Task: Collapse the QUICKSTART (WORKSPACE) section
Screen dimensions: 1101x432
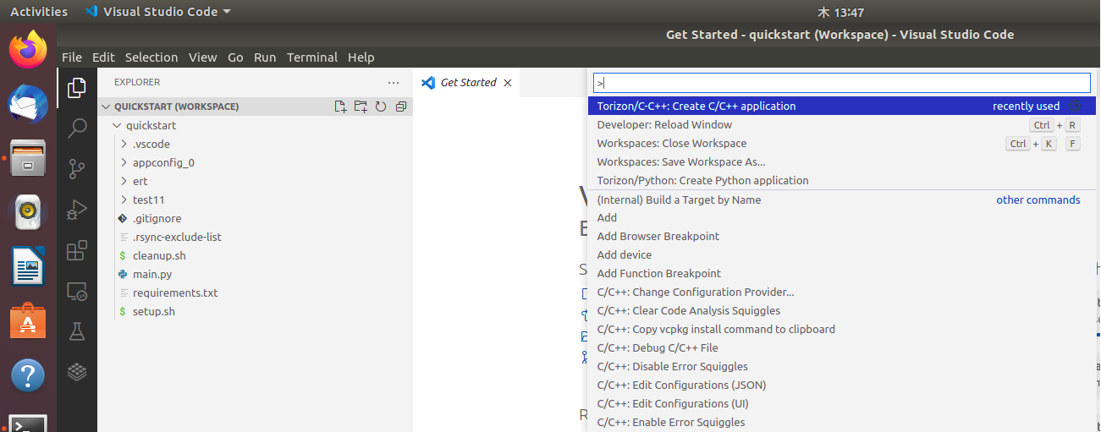Action: pos(107,107)
